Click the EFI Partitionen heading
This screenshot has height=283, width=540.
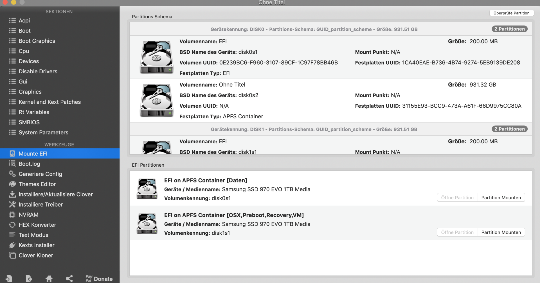point(148,165)
